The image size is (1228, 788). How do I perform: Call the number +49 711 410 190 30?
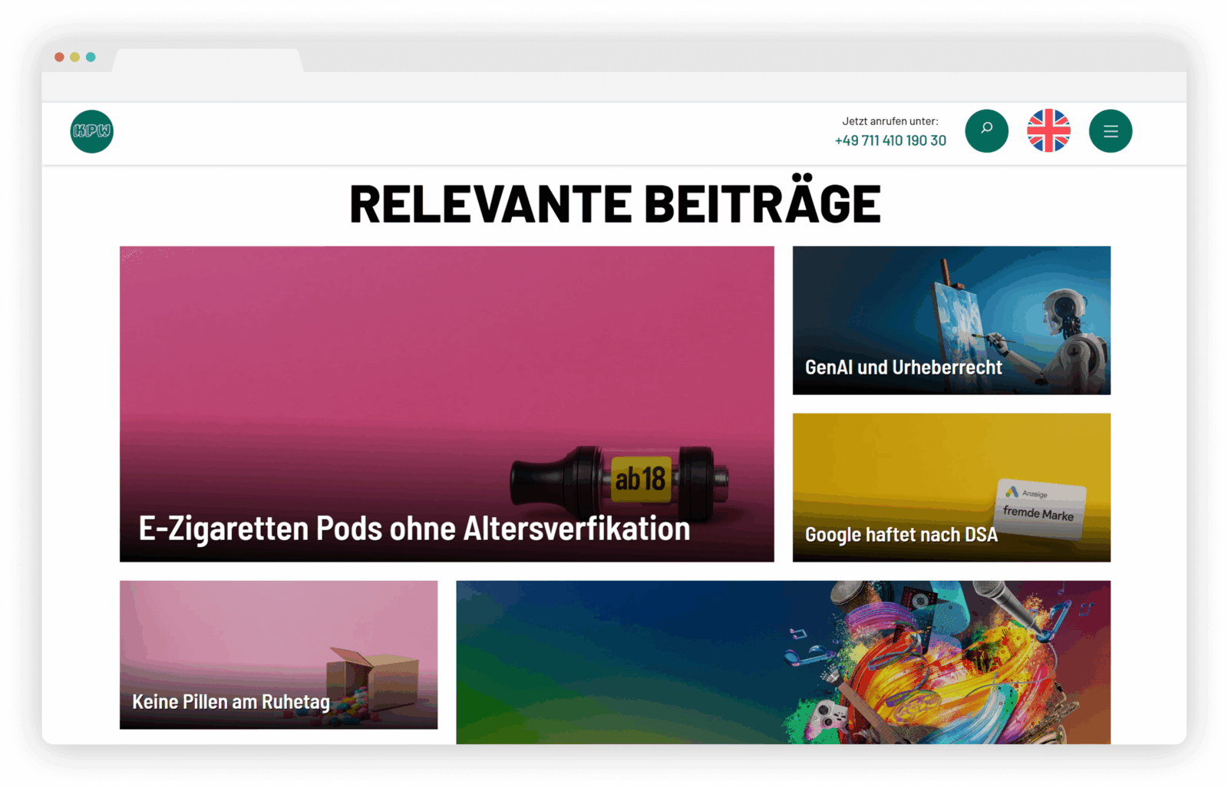click(x=890, y=140)
